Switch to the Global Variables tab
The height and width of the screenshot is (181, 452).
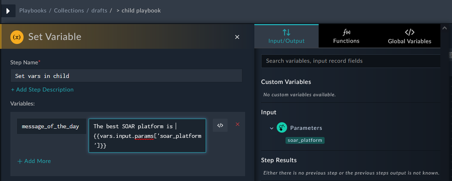[409, 36]
